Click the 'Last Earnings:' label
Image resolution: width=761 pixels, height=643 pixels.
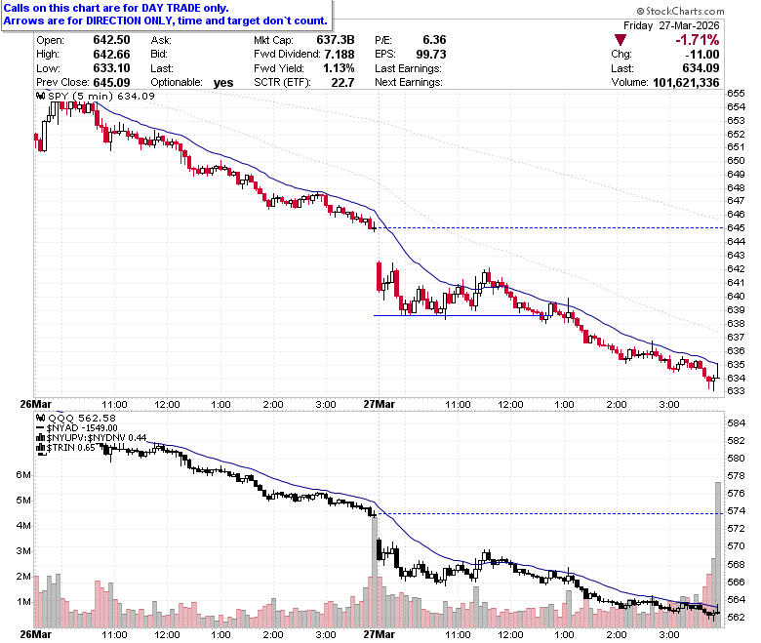pyautogui.click(x=408, y=68)
